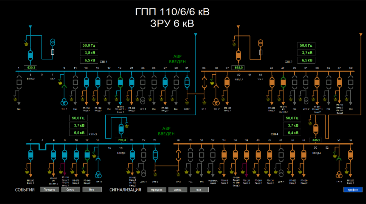Viewport: 366px width, 204px height.
Task: Select cell 51 ДГК-2 withdrawn breaker
Action: [x=306, y=82]
